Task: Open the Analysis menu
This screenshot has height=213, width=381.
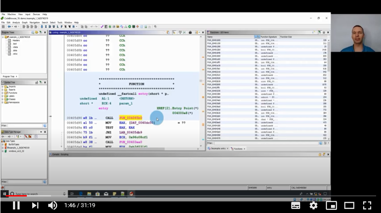Action: (x=16, y=22)
